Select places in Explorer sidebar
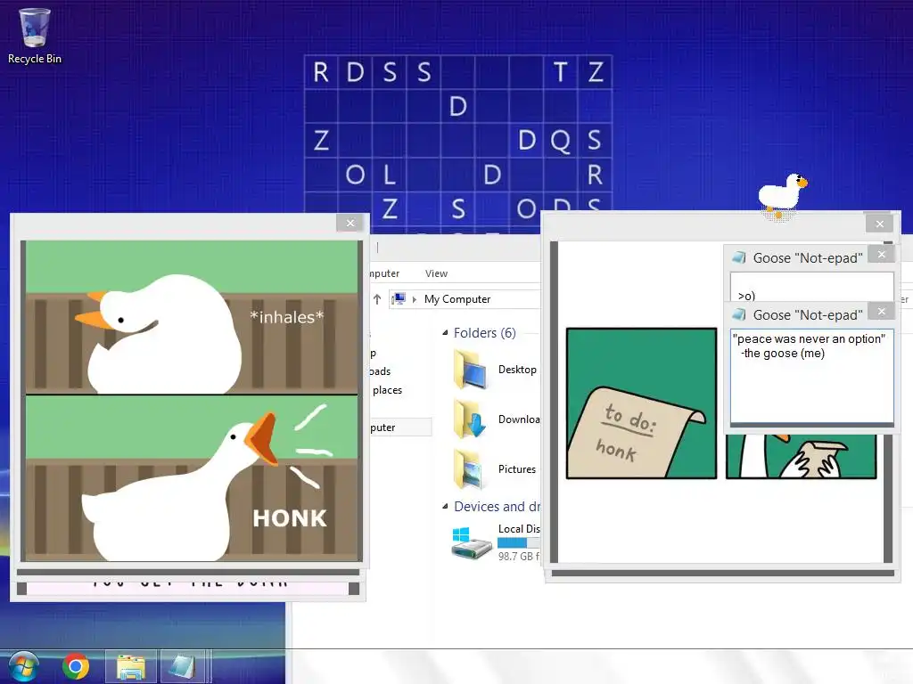The image size is (913, 684). [387, 390]
